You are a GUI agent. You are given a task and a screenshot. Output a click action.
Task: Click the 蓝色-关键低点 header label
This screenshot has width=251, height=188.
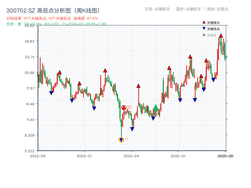pos(188,9)
